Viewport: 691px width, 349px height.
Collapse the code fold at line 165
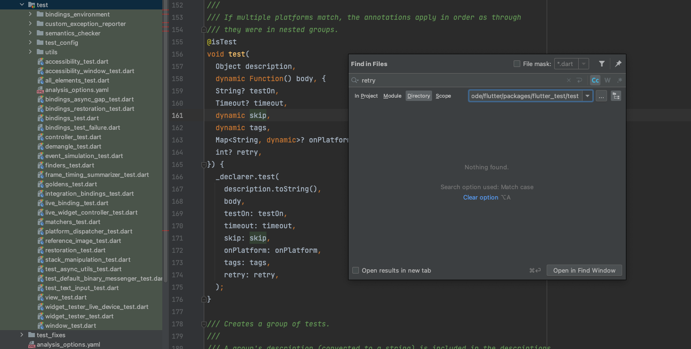204,165
